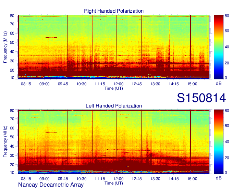Image resolution: width=233 pixels, height=189 pixels.
Task: Select the S150814 observation label
Action: (201, 98)
